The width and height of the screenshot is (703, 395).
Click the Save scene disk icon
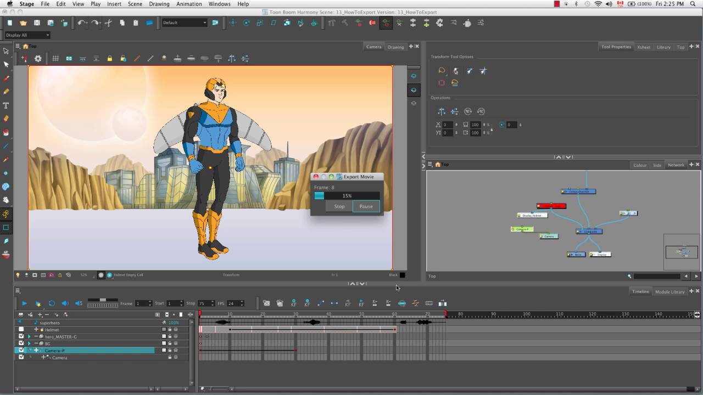pos(37,23)
